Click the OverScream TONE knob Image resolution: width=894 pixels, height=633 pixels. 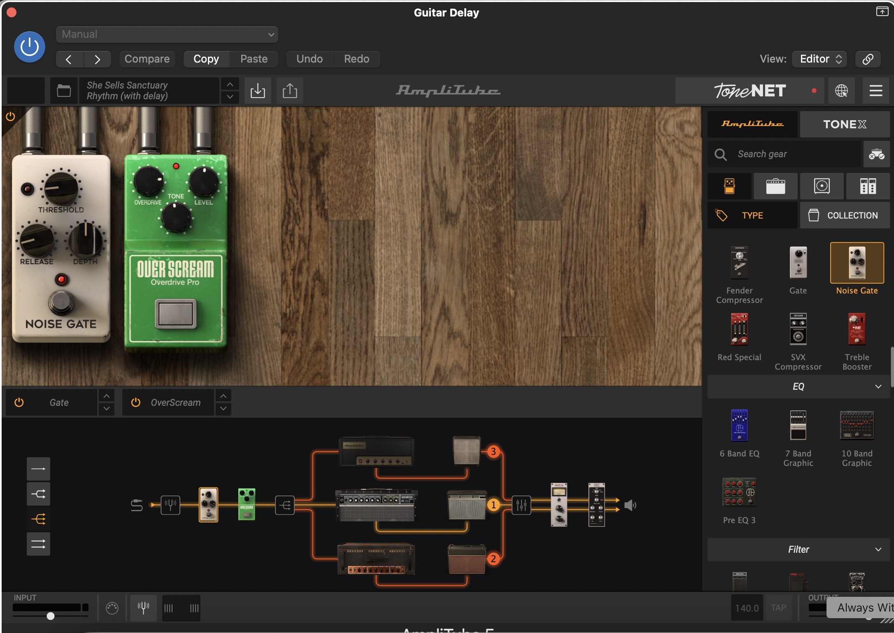(176, 217)
